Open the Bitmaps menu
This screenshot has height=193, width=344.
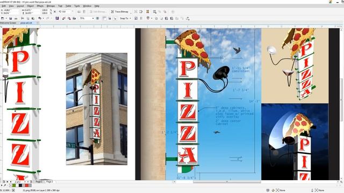(51, 6)
